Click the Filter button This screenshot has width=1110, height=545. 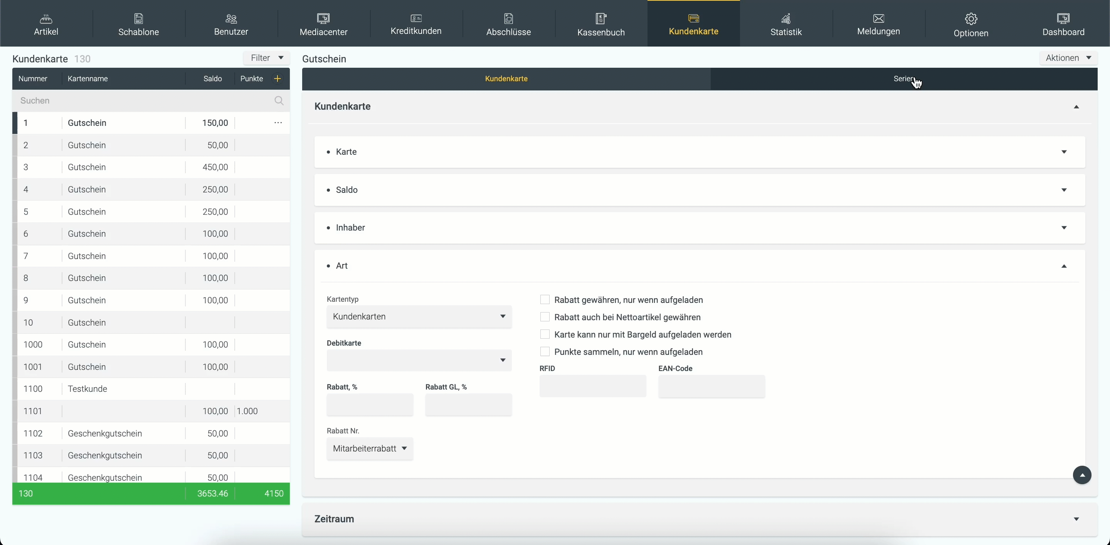pyautogui.click(x=266, y=58)
